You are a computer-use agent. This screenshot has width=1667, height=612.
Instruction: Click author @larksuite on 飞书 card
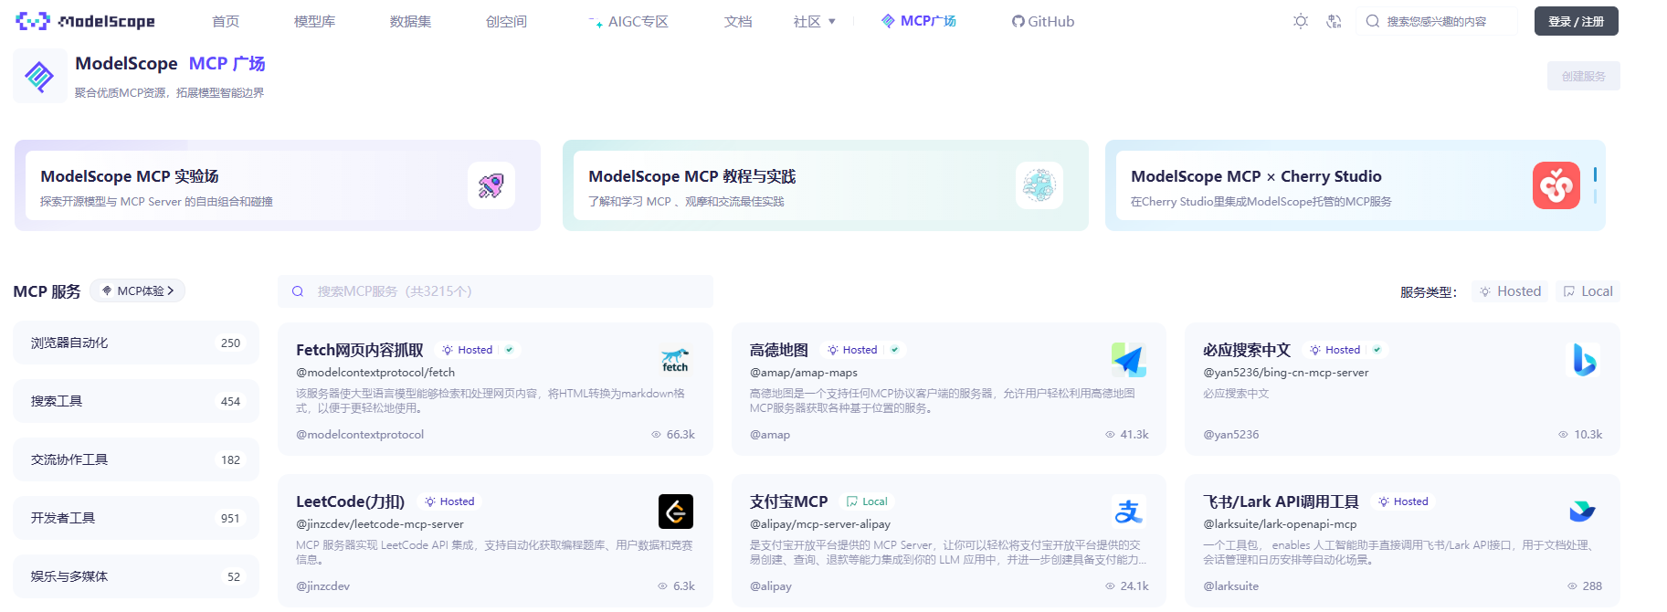(x=1231, y=586)
